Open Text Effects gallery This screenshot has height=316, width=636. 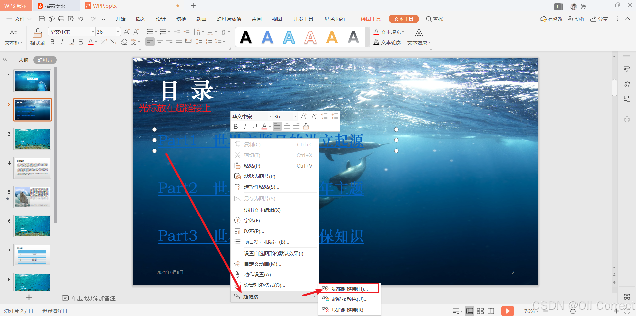(419, 37)
